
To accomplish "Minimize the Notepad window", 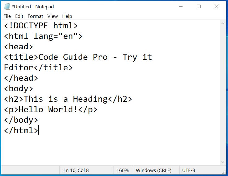I will click(181, 6).
